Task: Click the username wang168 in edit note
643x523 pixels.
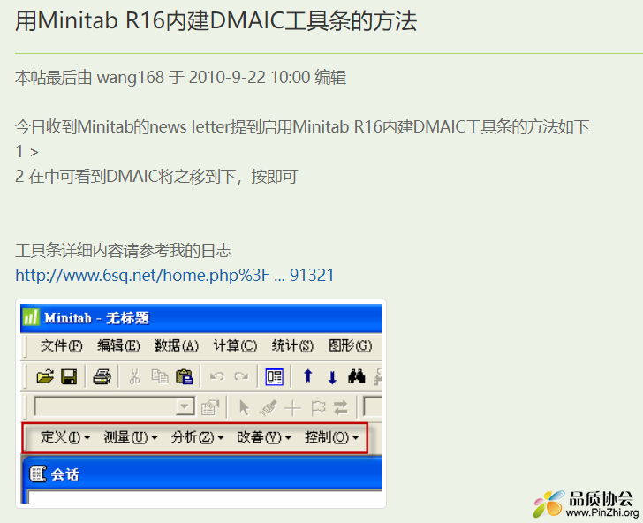Action: pos(130,78)
